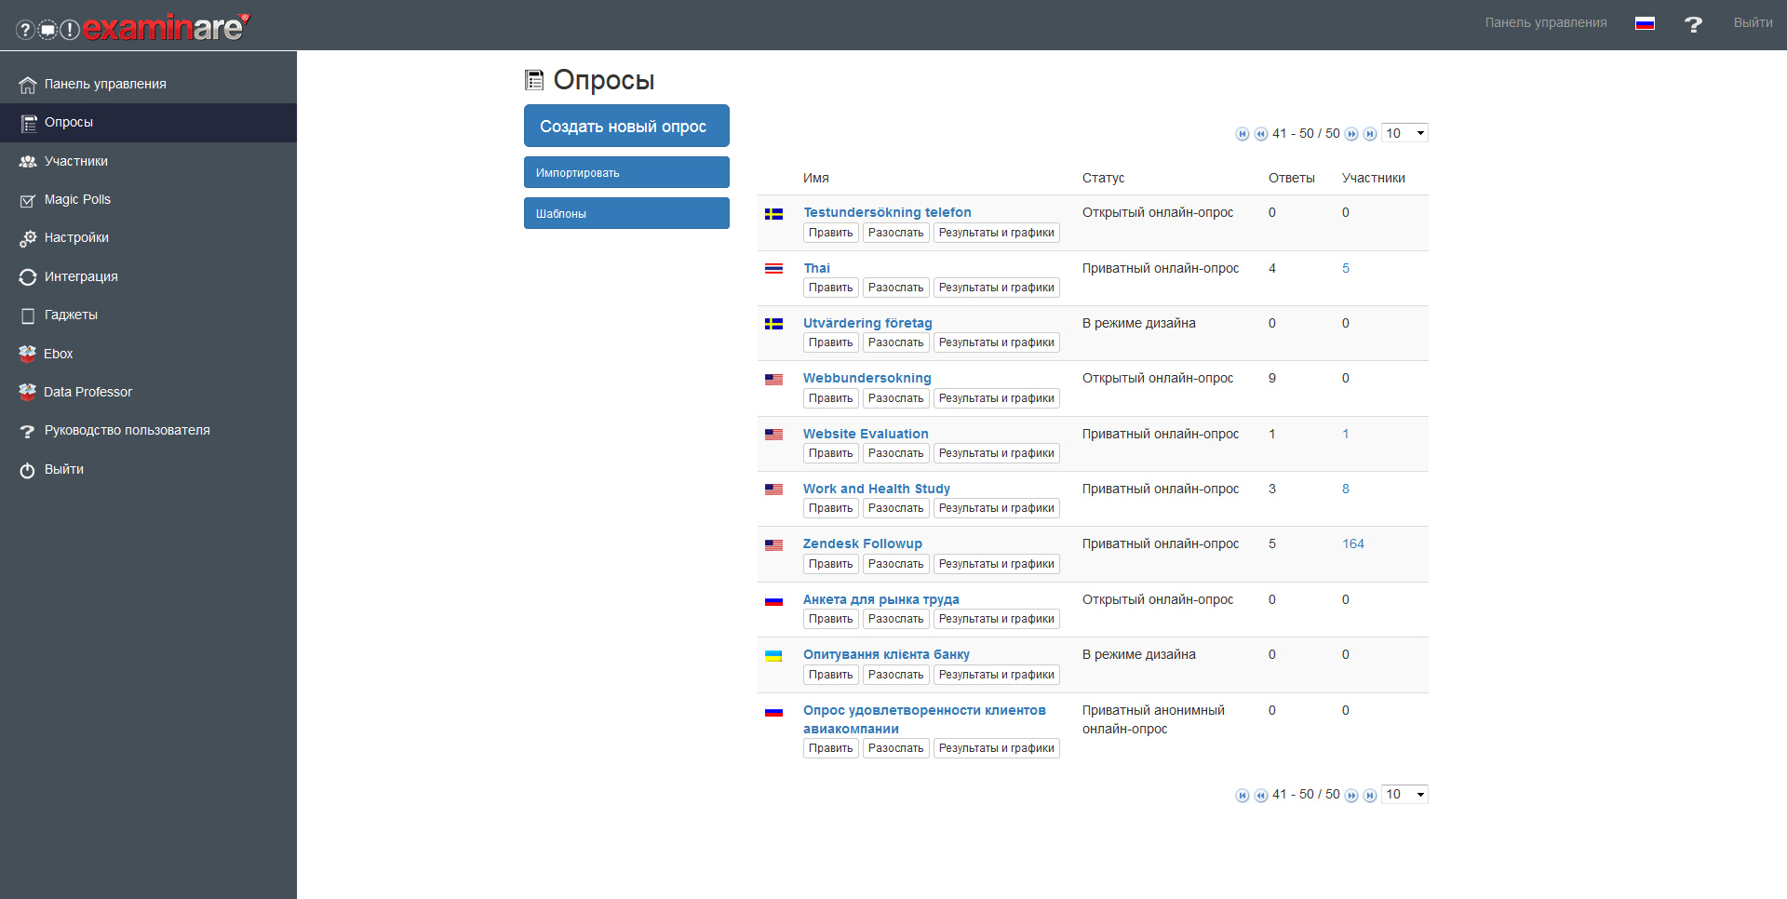The height and width of the screenshot is (899, 1787).
Task: Open the bottom page size dropdown showing 10
Action: pyautogui.click(x=1404, y=794)
